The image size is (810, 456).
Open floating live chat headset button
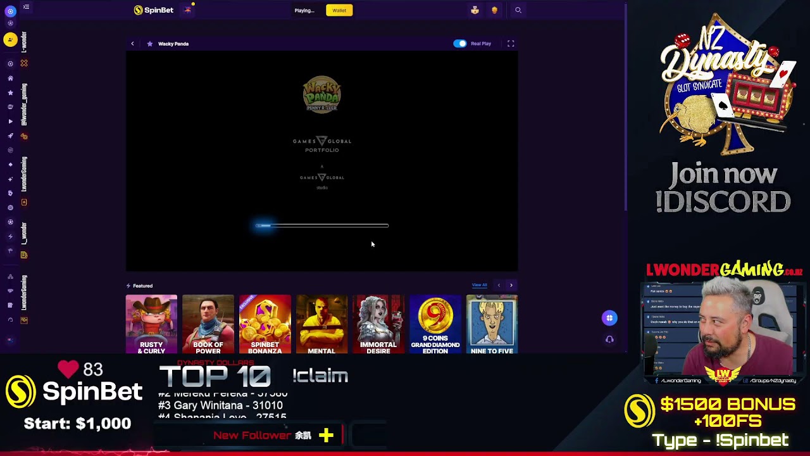[x=609, y=339]
